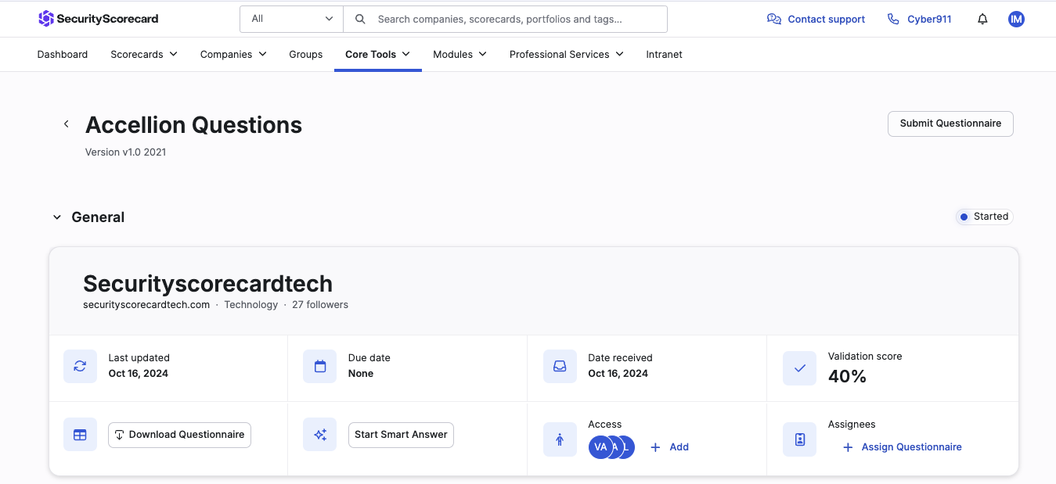The image size is (1056, 484).
Task: Click the Cyber911 phone icon
Action: tap(893, 19)
